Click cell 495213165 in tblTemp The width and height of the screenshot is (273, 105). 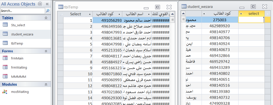pos(107,50)
